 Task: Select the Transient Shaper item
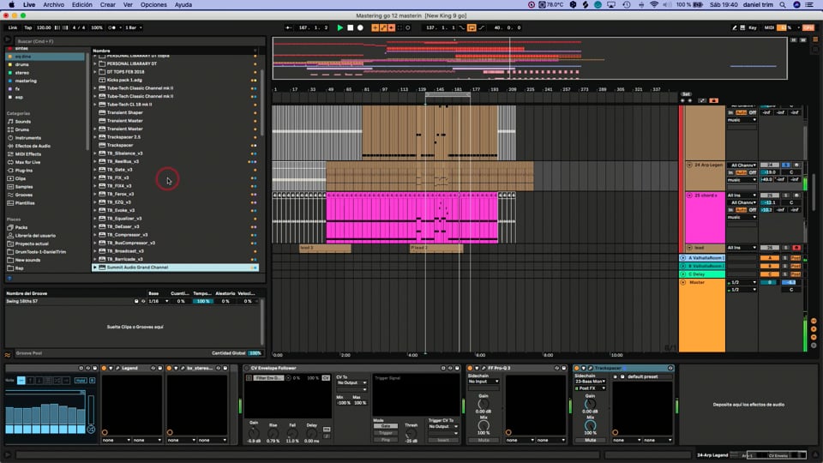(124, 112)
